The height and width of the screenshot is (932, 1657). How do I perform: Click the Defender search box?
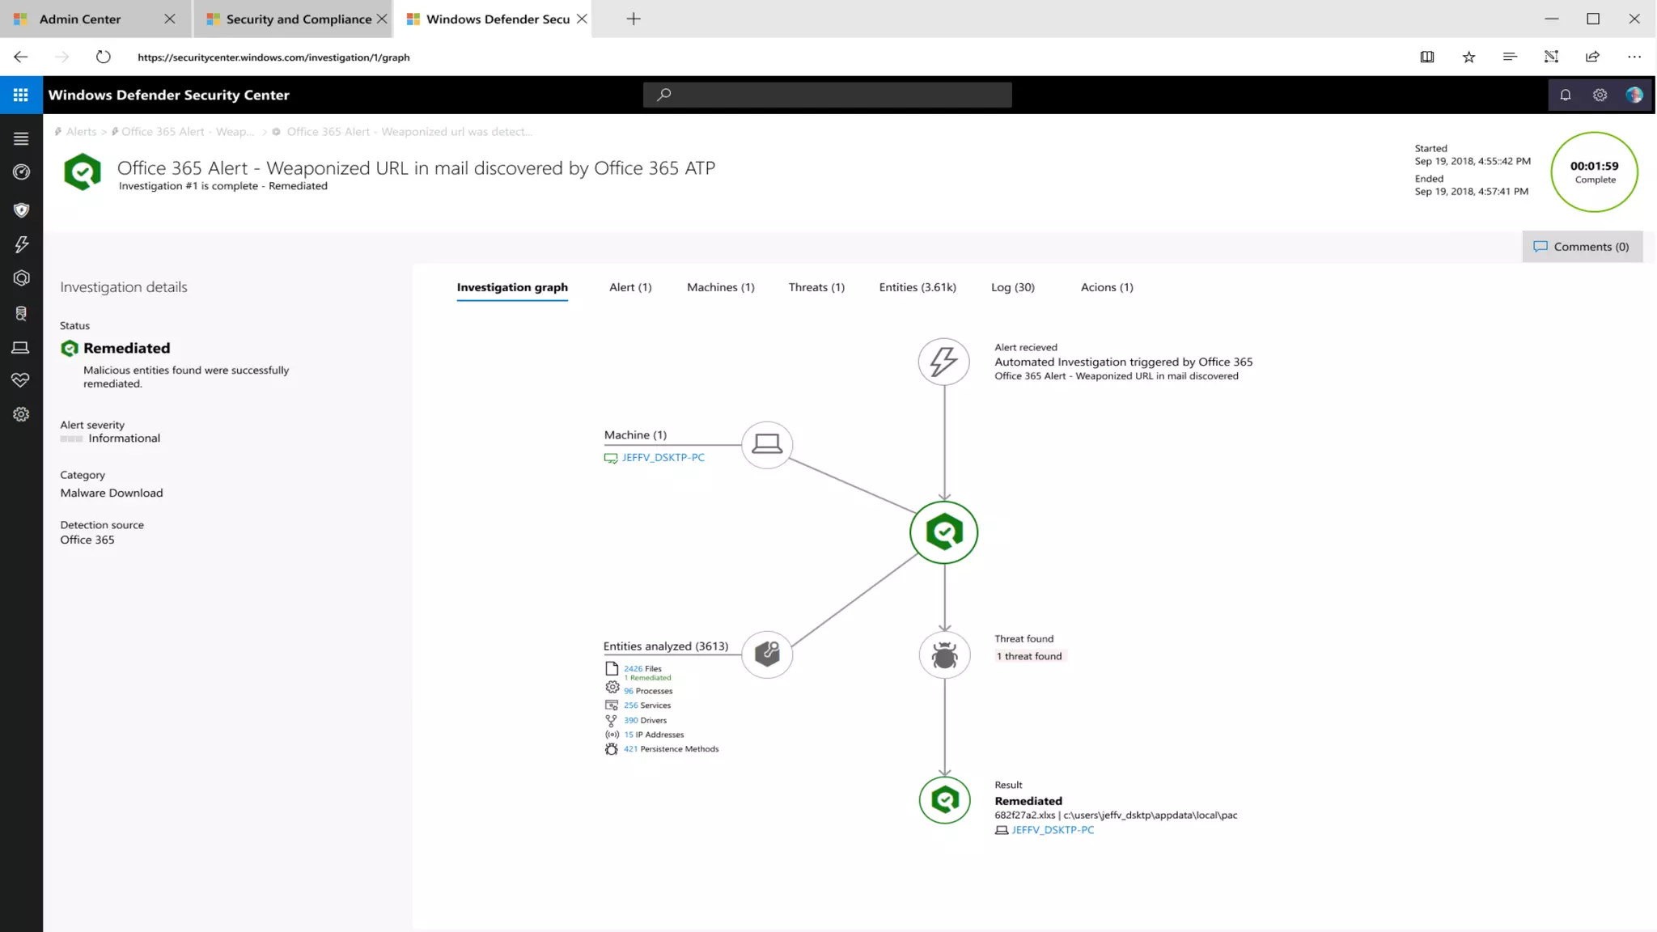point(827,95)
